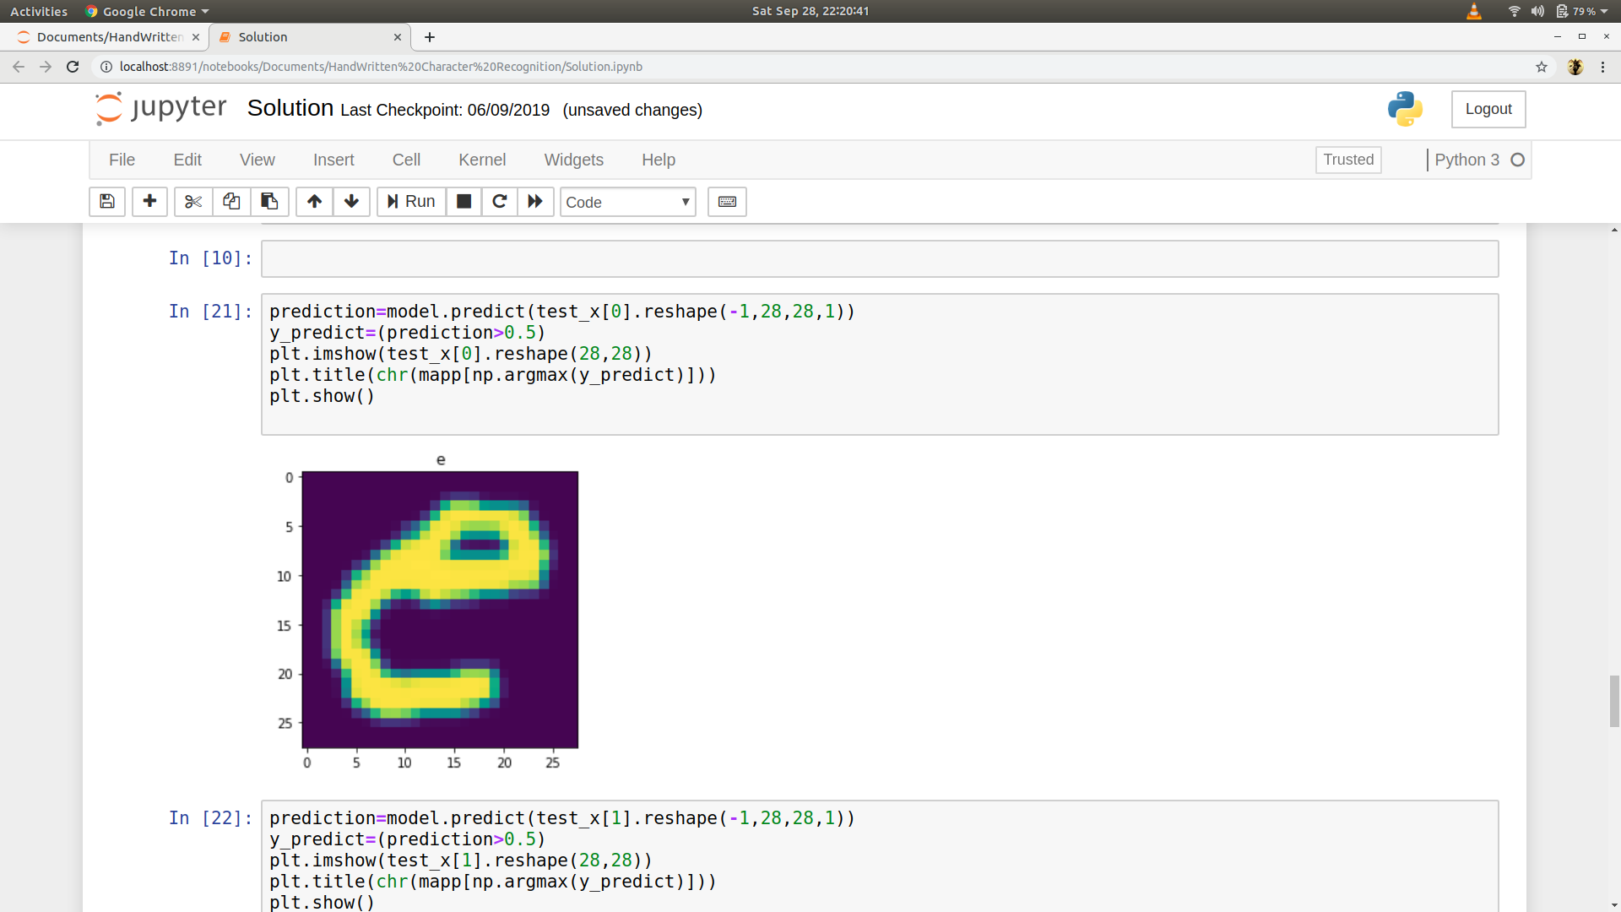The image size is (1621, 912).
Task: Insert a new cell below
Action: coord(149,202)
